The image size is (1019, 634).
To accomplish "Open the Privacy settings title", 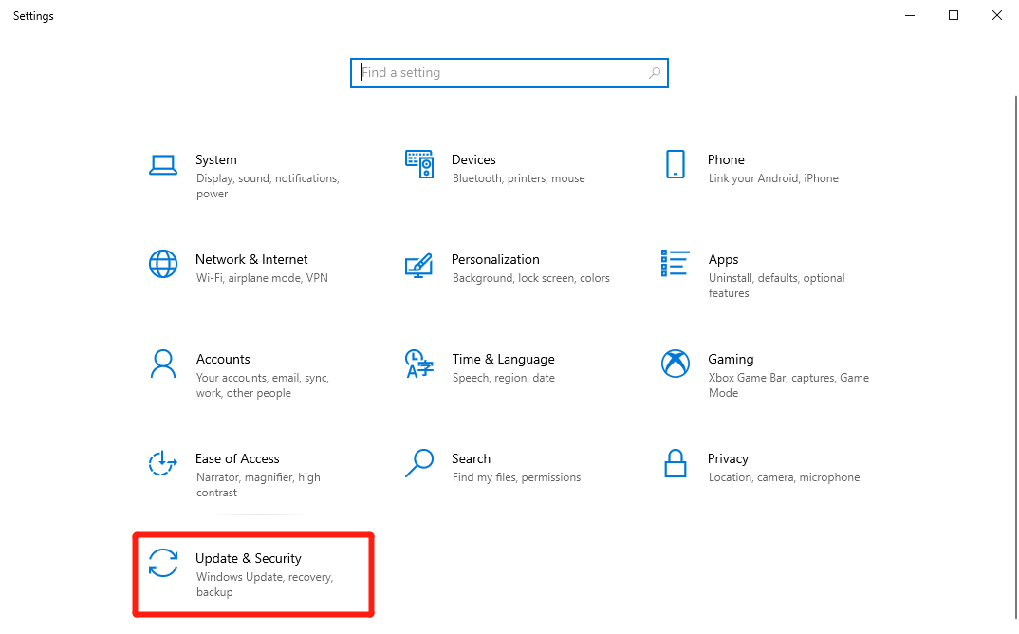I will [728, 458].
